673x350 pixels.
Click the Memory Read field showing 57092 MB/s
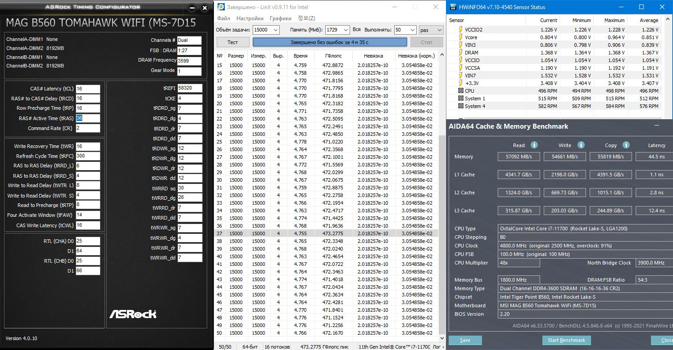click(x=519, y=157)
